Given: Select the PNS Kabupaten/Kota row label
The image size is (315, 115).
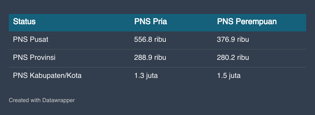Looking at the screenshot, I should click(47, 76).
